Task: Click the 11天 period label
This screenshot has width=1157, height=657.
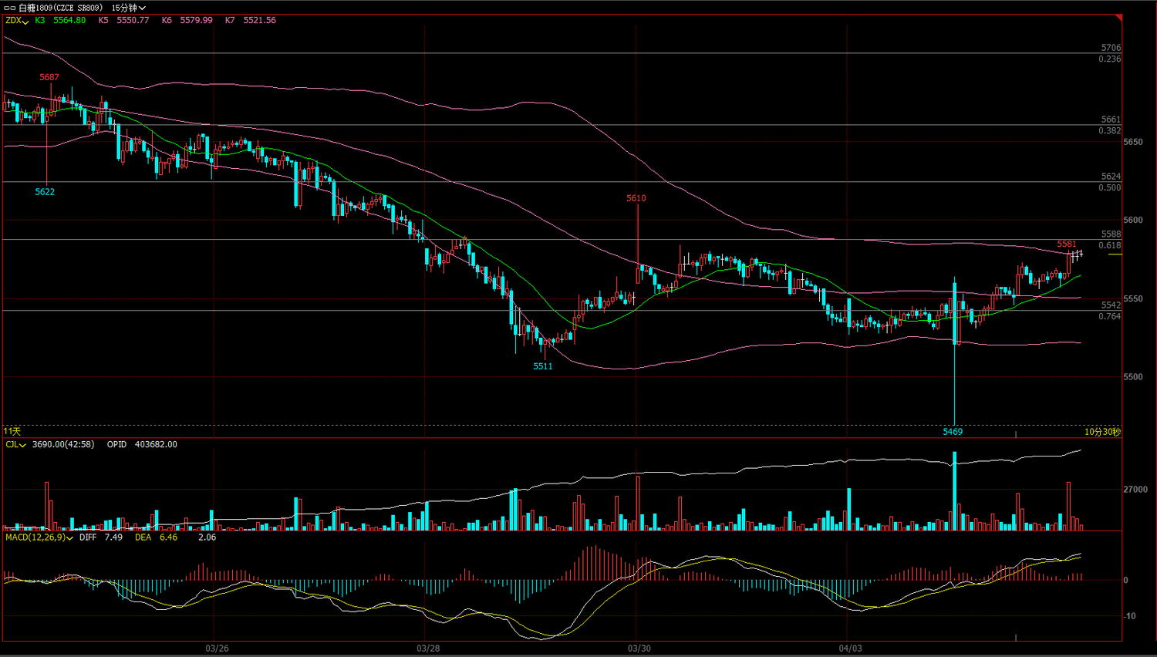Action: pyautogui.click(x=12, y=432)
